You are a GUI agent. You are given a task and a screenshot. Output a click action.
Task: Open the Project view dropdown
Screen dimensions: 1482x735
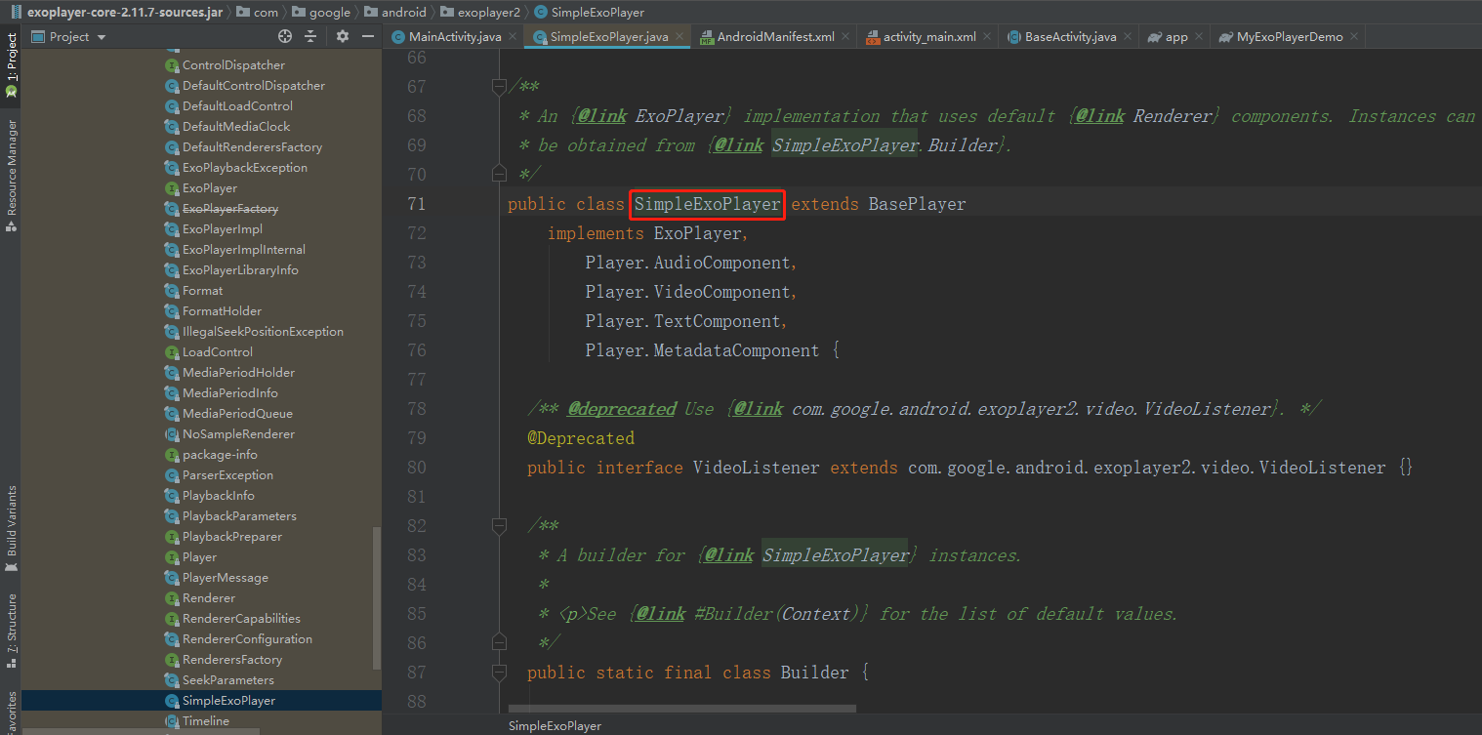click(x=69, y=37)
